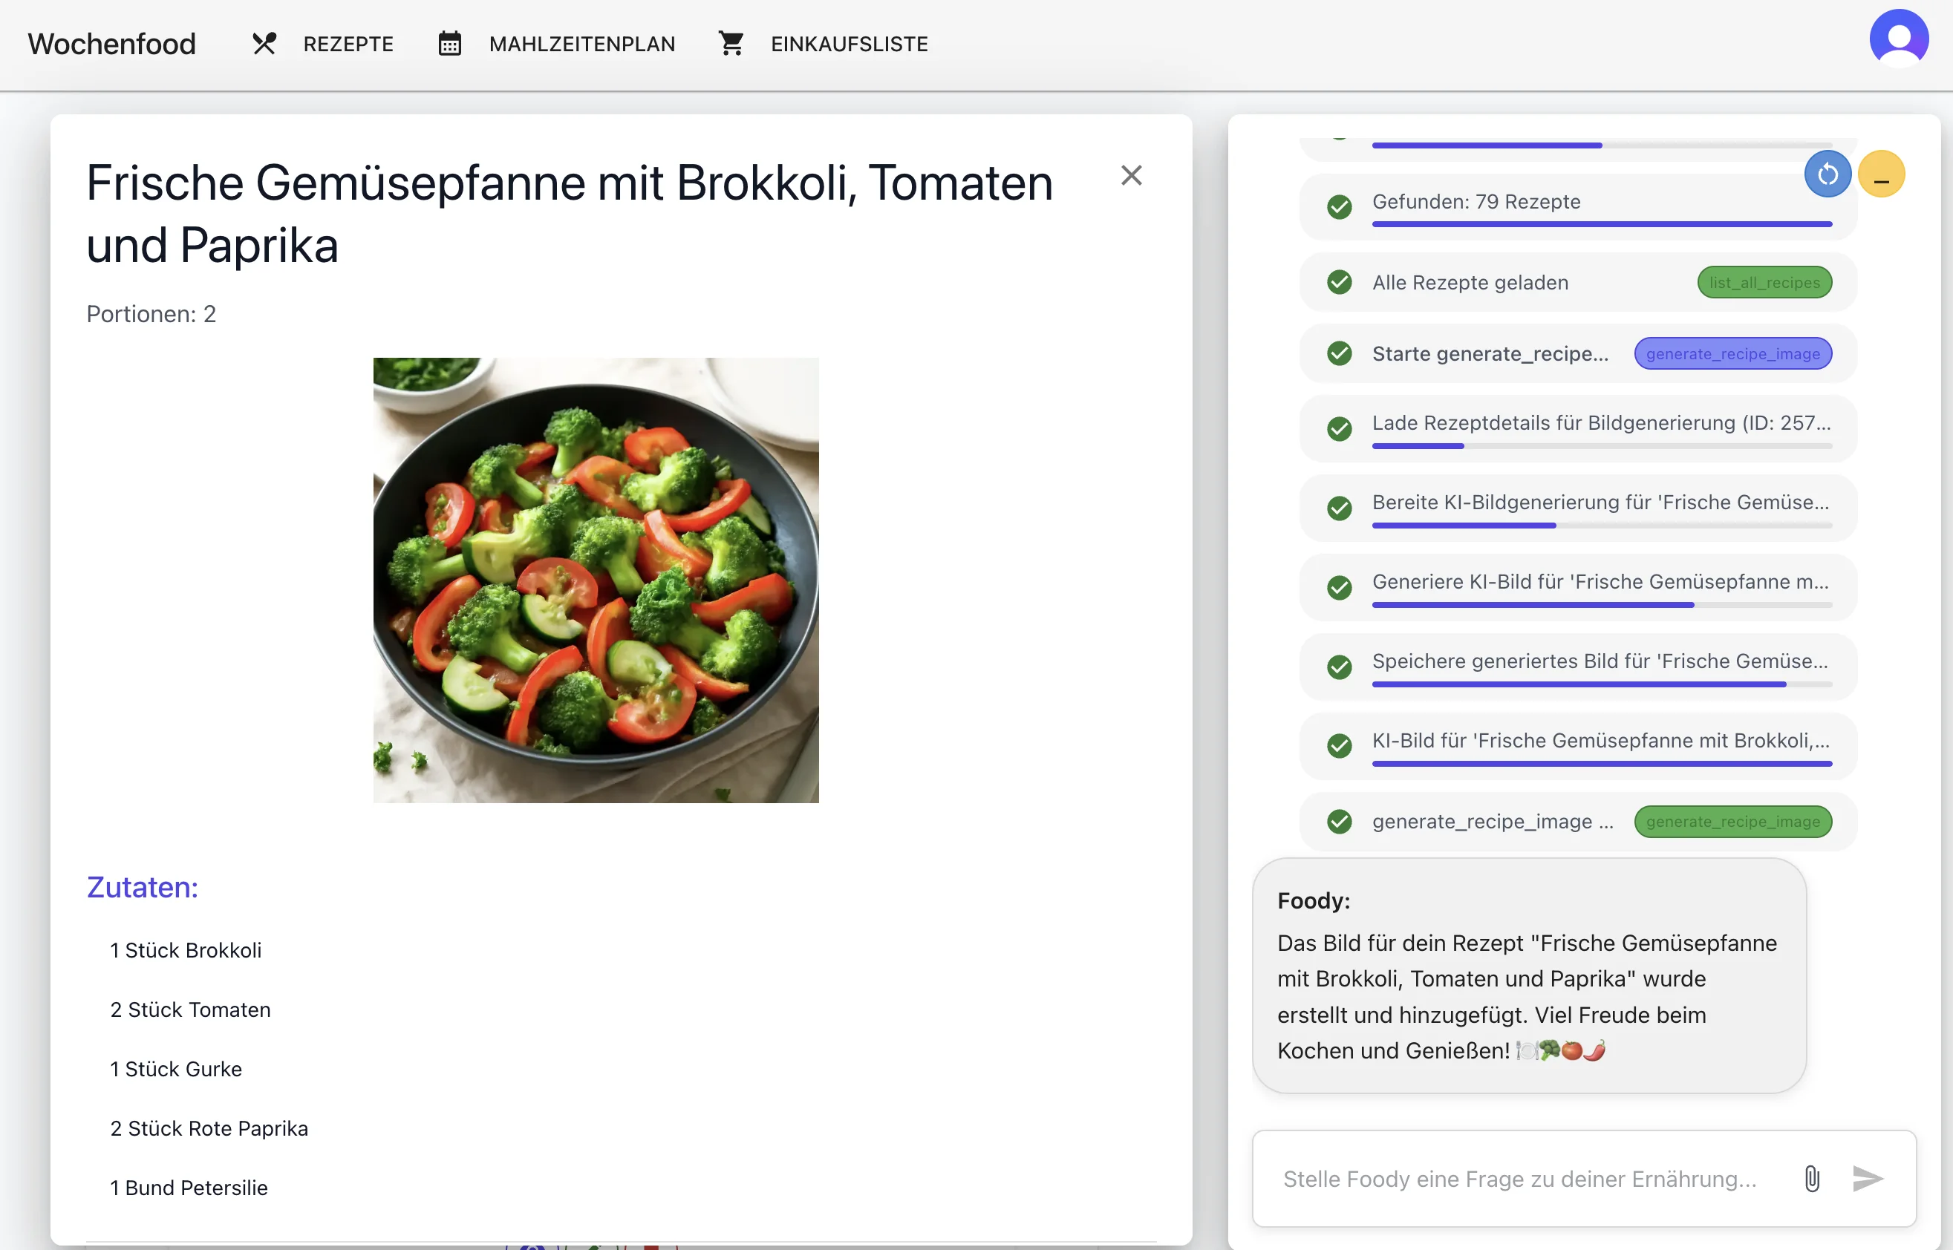Screen dimensions: 1953x1250
Task: Open the Mahlzeitenplan menu item
Action: click(581, 44)
